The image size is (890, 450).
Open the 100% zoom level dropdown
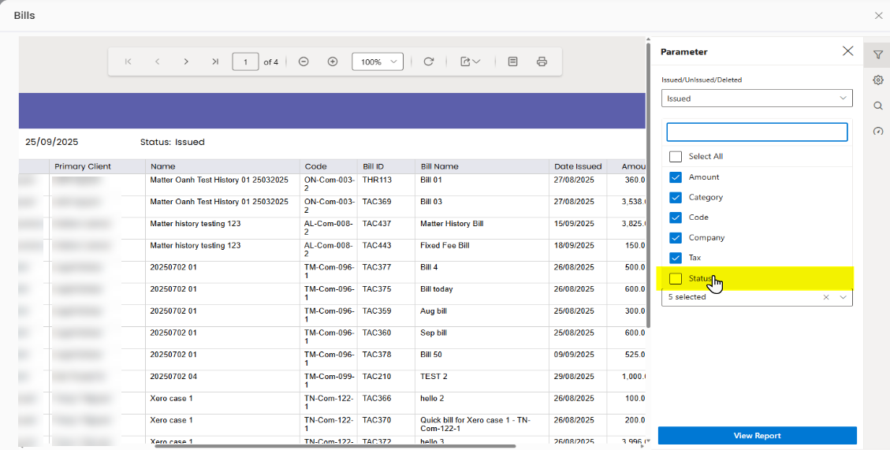point(378,61)
